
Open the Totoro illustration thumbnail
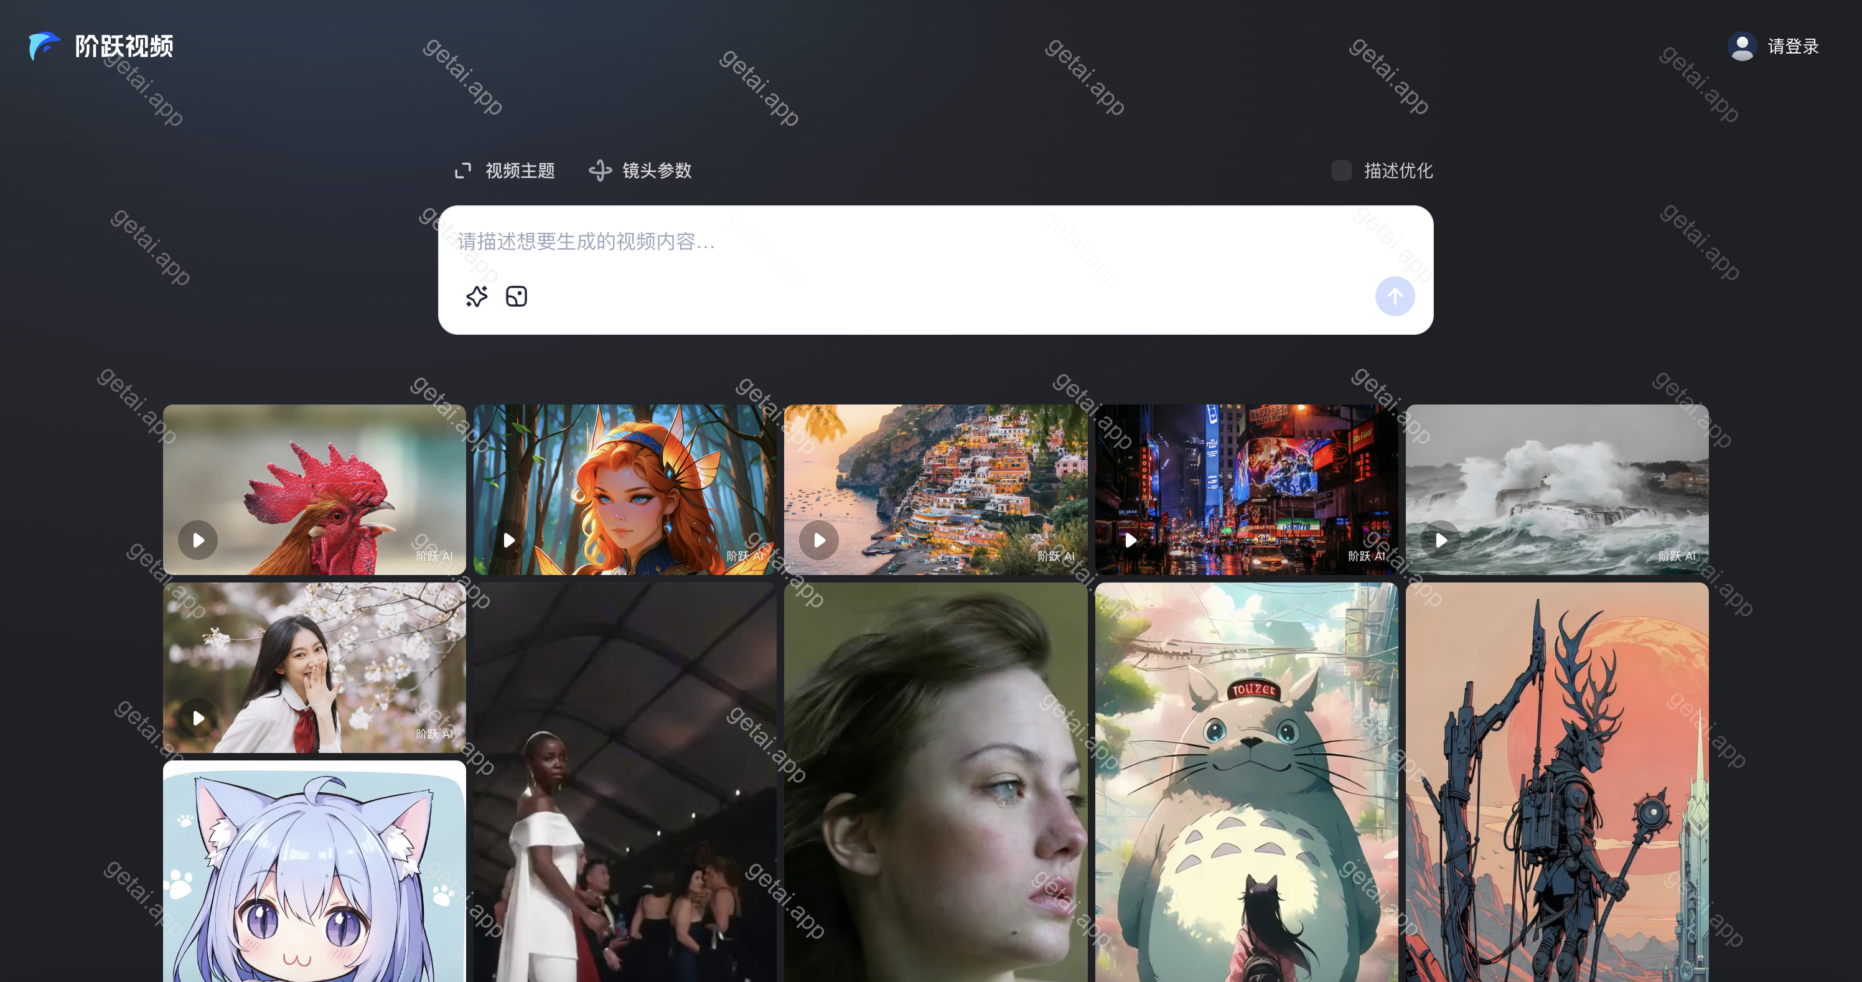pos(1246,783)
